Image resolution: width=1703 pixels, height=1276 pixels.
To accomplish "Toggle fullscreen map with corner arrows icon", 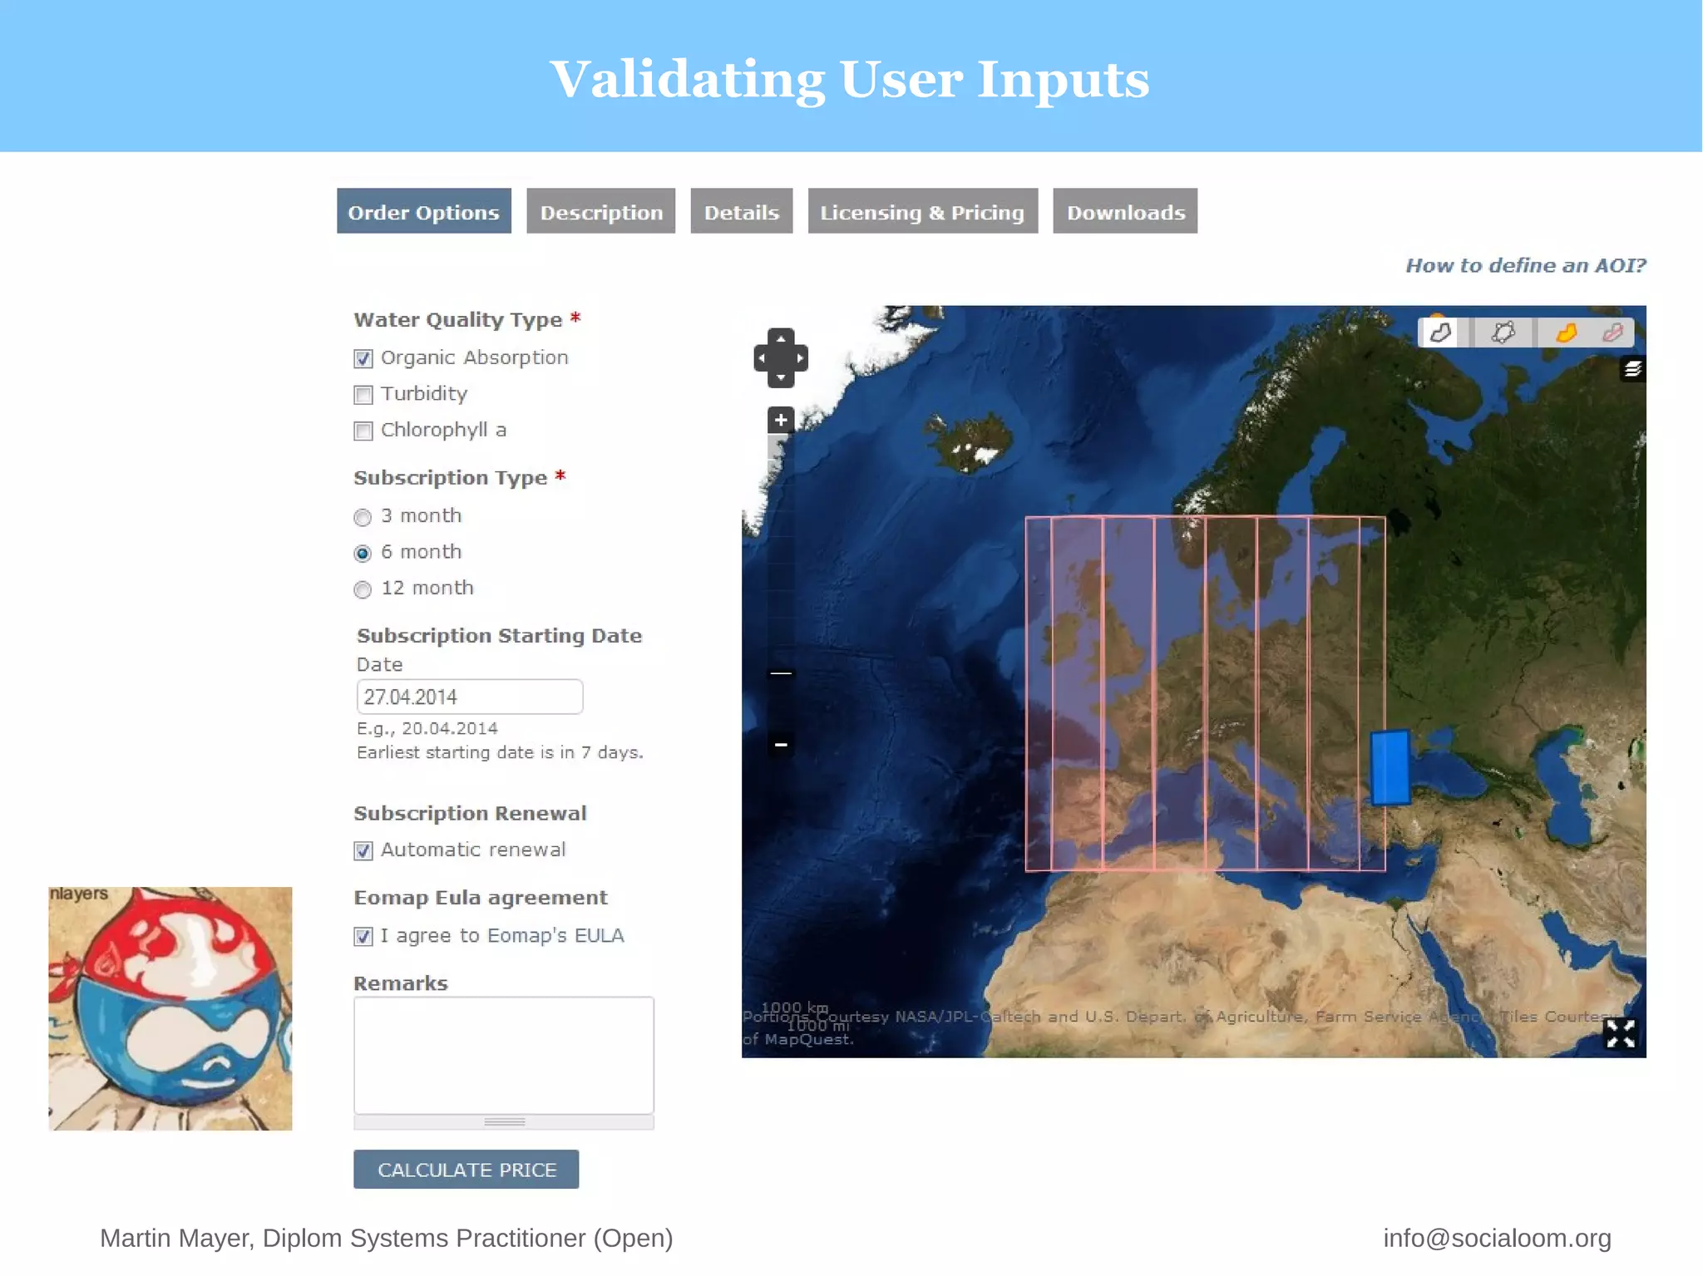I will 1620,1033.
